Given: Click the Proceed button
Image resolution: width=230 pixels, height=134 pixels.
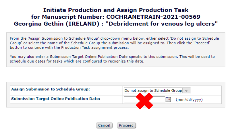Looking at the screenshot, I should (126, 125).
